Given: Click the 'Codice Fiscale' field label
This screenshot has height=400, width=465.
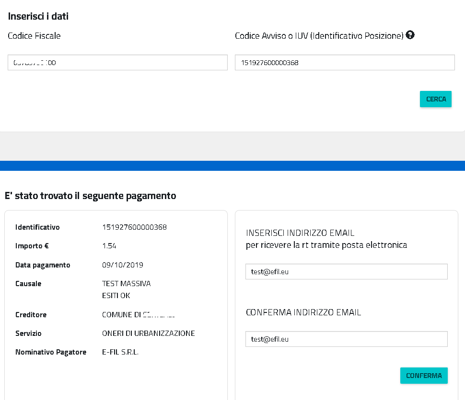Looking at the screenshot, I should pos(35,36).
